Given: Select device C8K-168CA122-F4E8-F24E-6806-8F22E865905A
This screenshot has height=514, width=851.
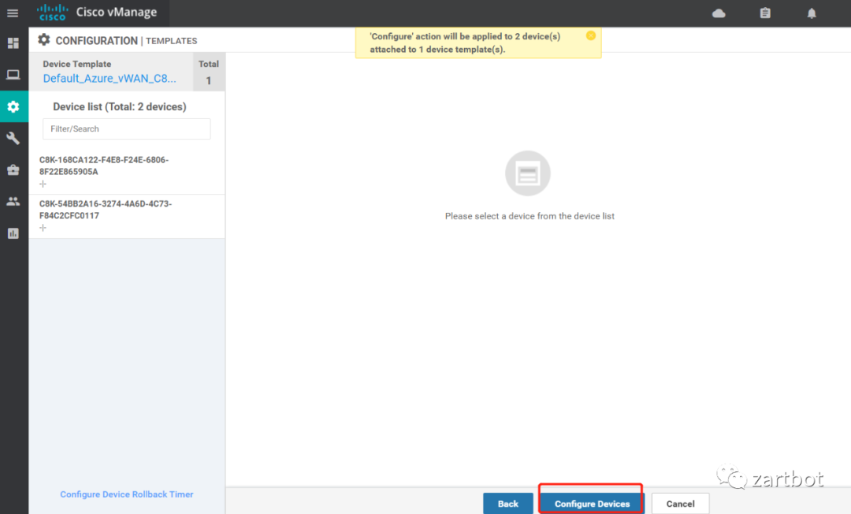Looking at the screenshot, I should 126,172.
